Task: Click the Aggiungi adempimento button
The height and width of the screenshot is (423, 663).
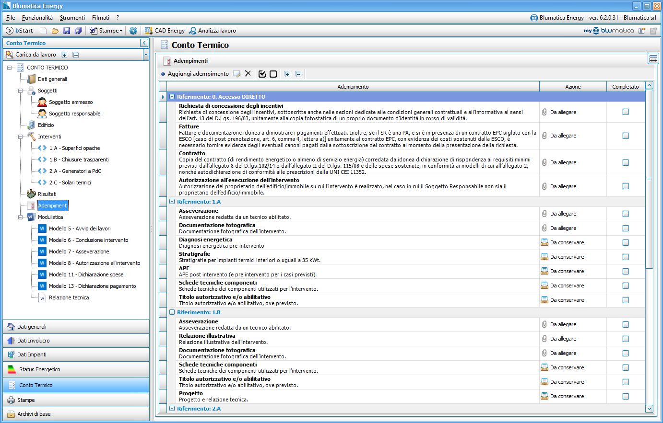Action: [194, 74]
